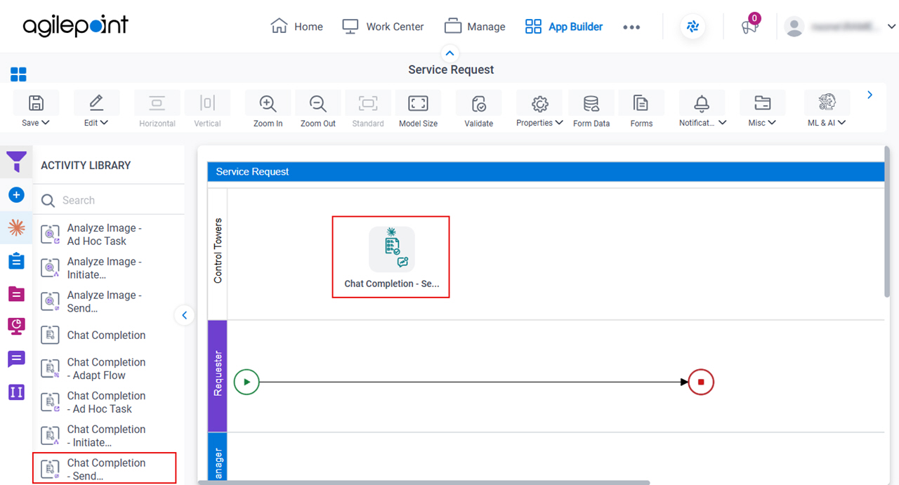Select Chat Completion activity on canvas
This screenshot has width=899, height=485.
pos(391,257)
